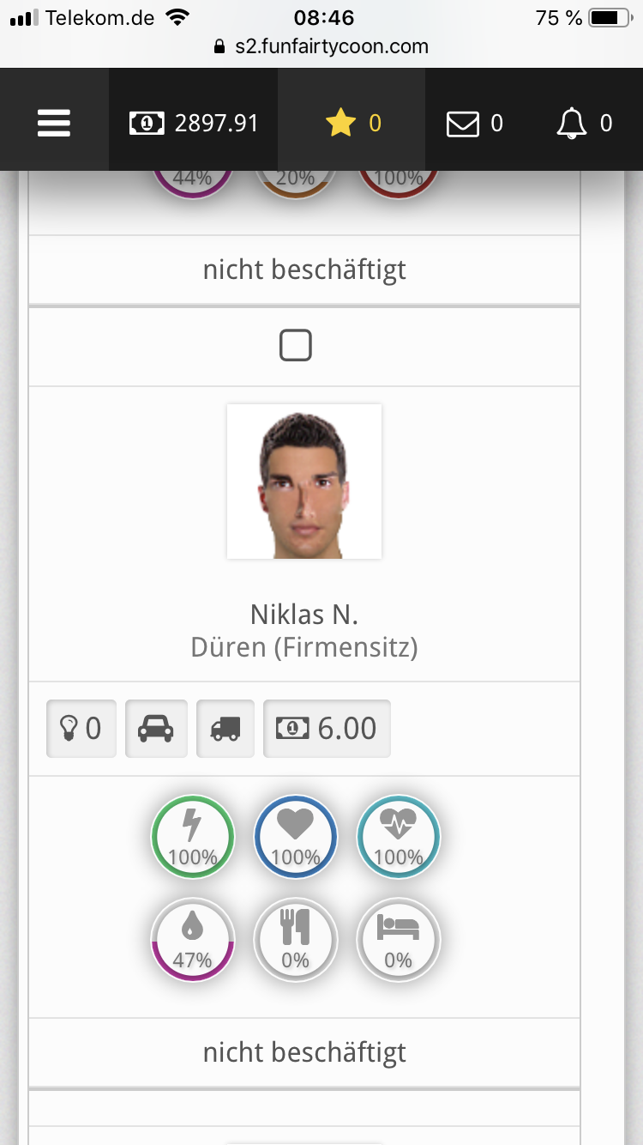643x1145 pixels.
Task: Click the name Niklas N.
Action: click(x=304, y=615)
